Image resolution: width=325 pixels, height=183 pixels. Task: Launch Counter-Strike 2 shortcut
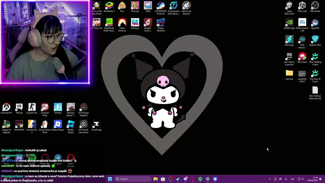coord(32,127)
